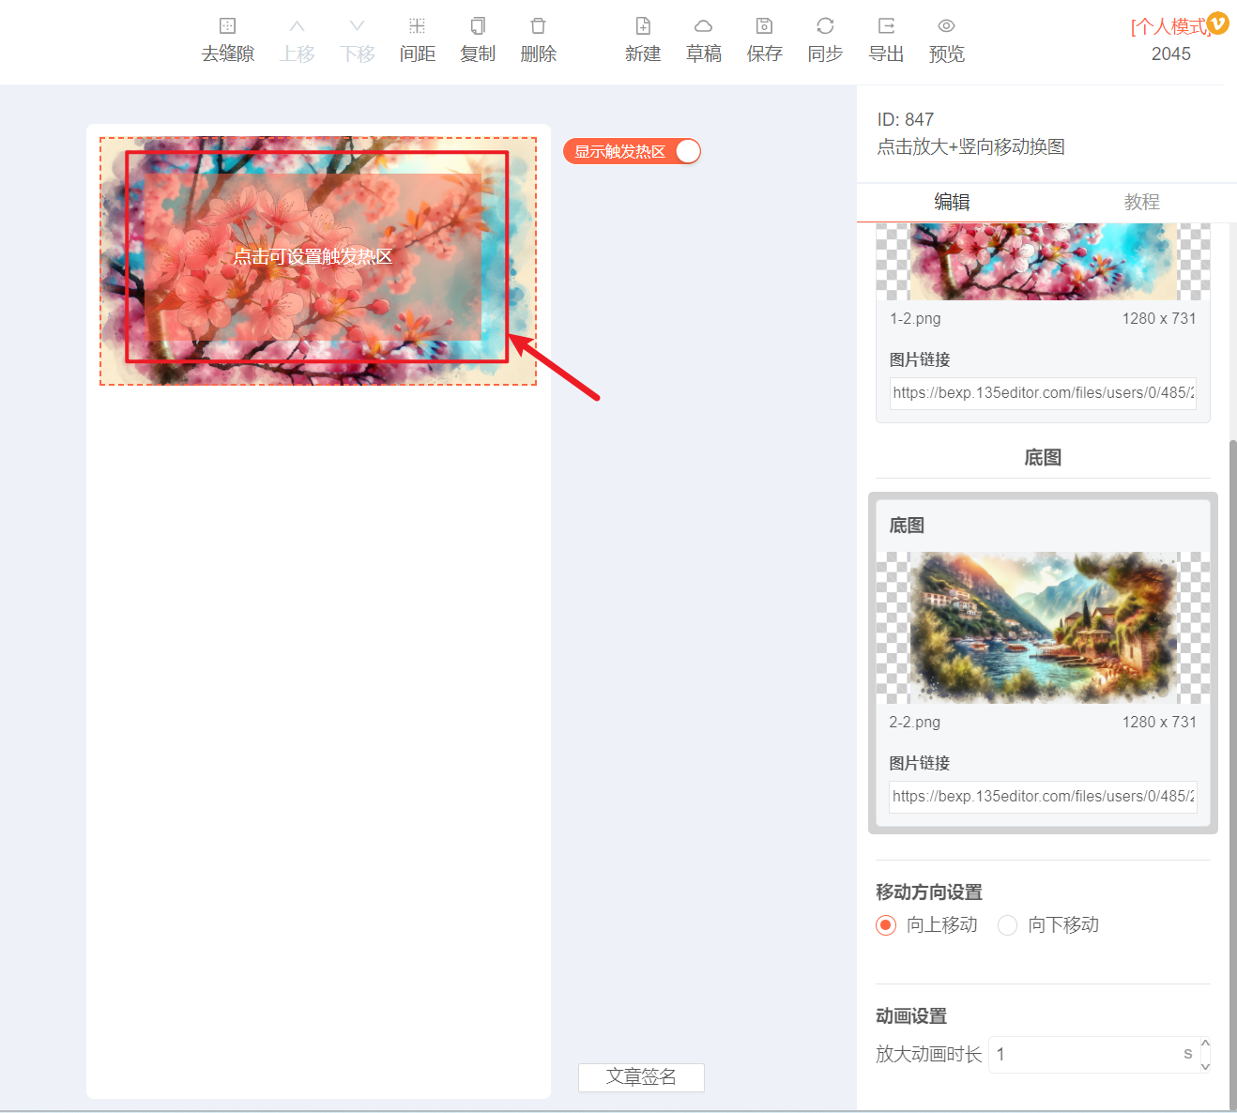Click the 1-2.png cherry blossom thumbnail

1043,262
